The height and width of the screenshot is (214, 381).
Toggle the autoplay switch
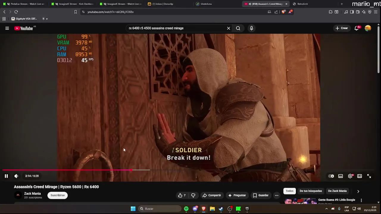[x=331, y=176]
